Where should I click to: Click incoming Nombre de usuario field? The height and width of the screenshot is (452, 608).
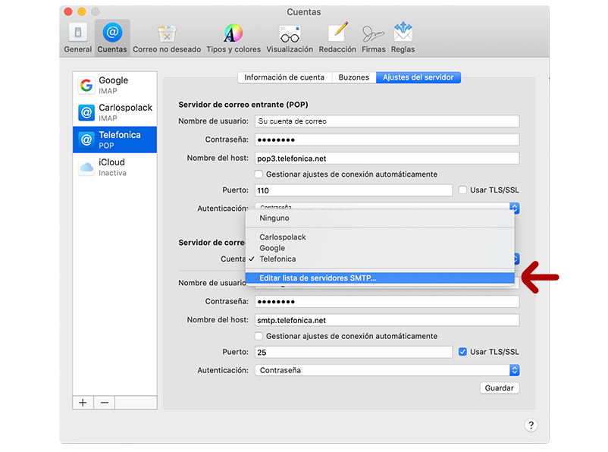[387, 121]
